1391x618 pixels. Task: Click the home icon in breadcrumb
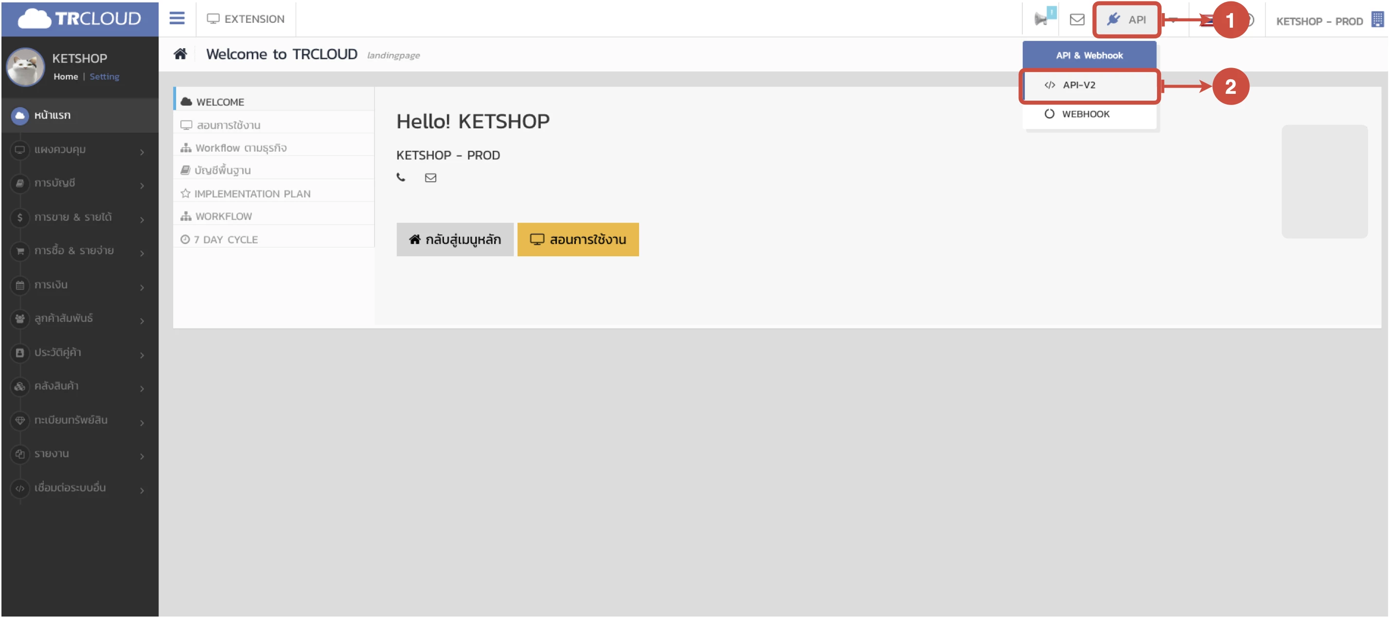click(180, 54)
